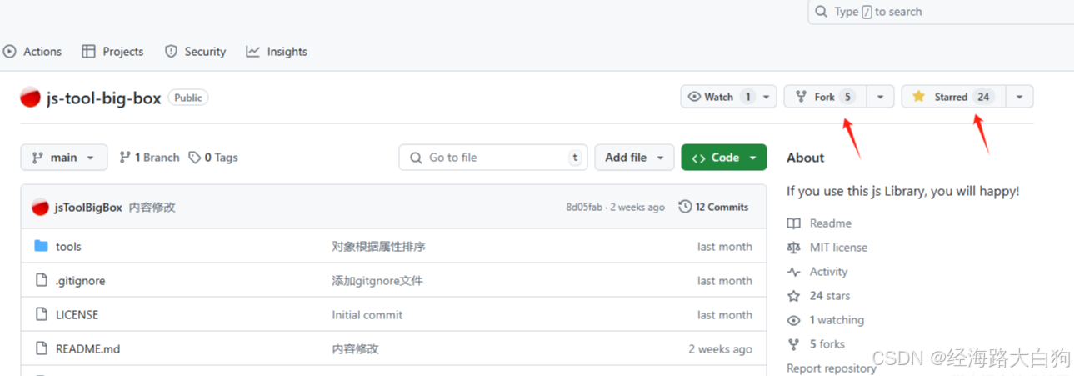
Task: Open the MIT license link
Action: 838,248
